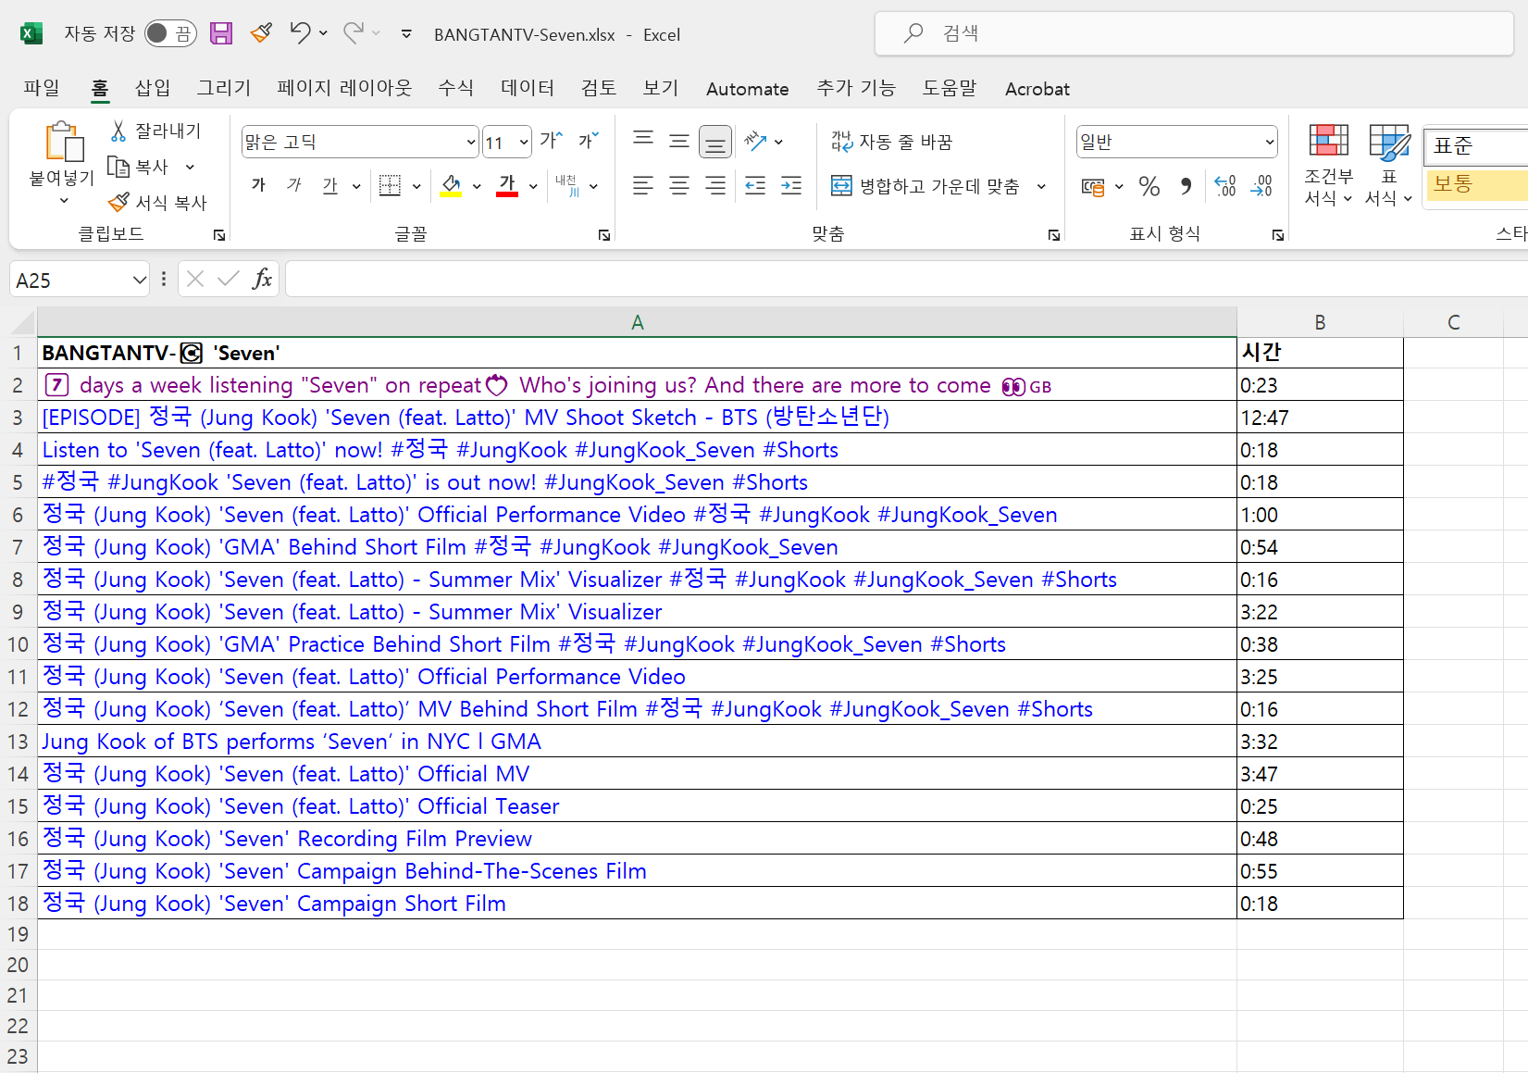
Task: Open 표 서식 format as table
Action: (1389, 165)
